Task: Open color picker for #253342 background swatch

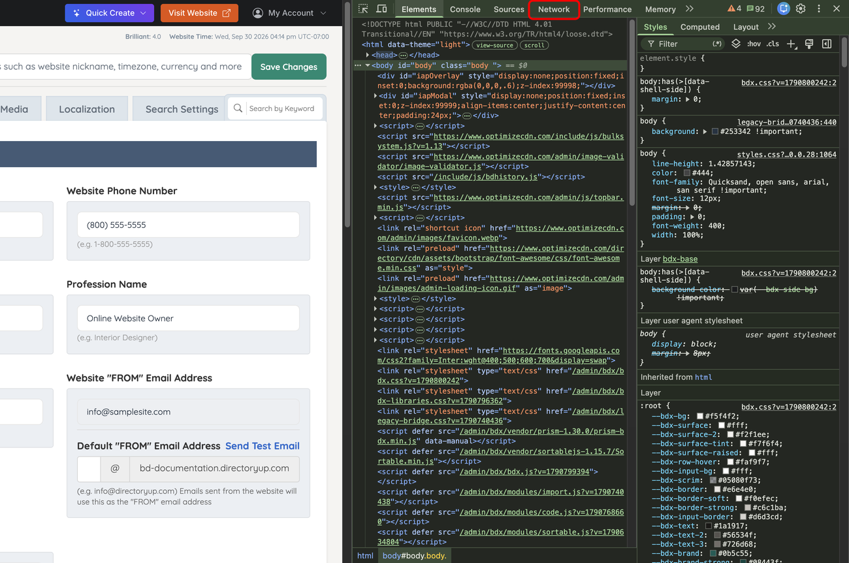Action: (x=715, y=131)
